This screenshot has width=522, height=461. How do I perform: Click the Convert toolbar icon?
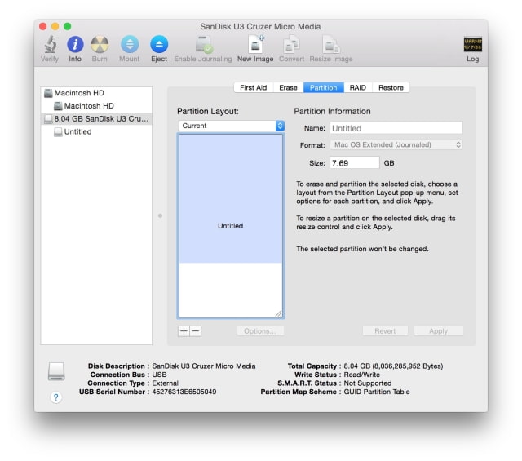291,44
